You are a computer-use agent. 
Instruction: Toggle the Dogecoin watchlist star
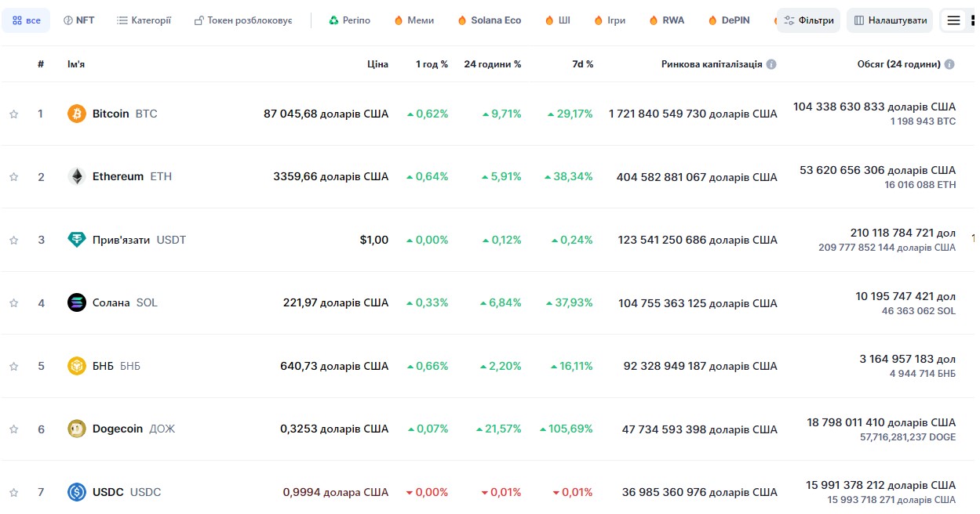[13, 429]
